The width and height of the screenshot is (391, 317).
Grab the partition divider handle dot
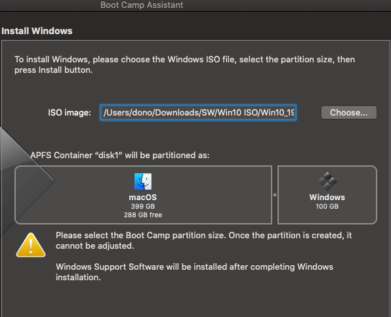(x=275, y=195)
